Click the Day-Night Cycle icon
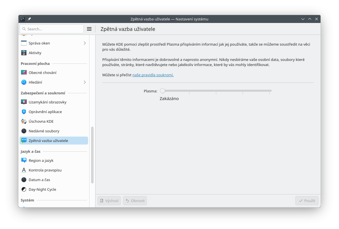Image resolution: width=339 pixels, height=229 pixels. pos(24,189)
